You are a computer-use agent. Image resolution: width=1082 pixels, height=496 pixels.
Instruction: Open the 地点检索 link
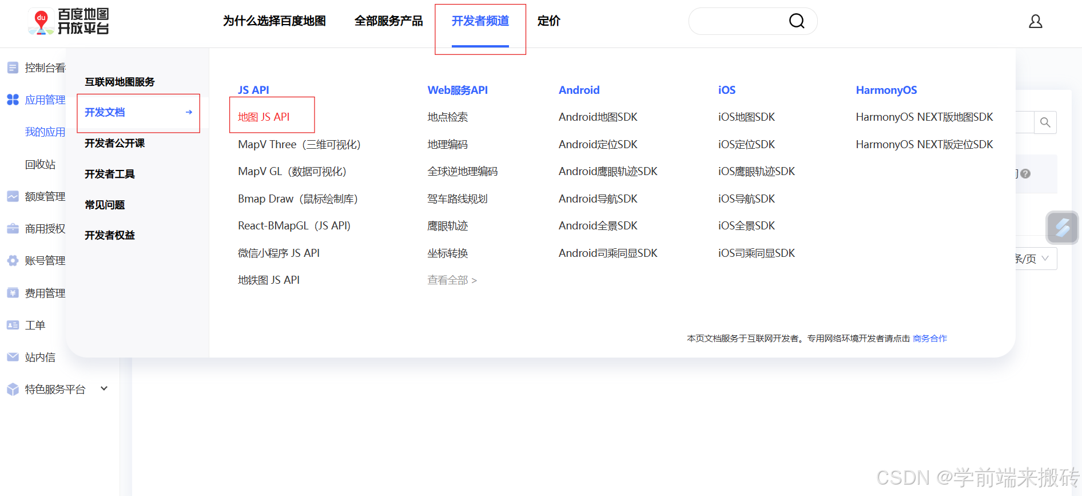click(x=448, y=117)
